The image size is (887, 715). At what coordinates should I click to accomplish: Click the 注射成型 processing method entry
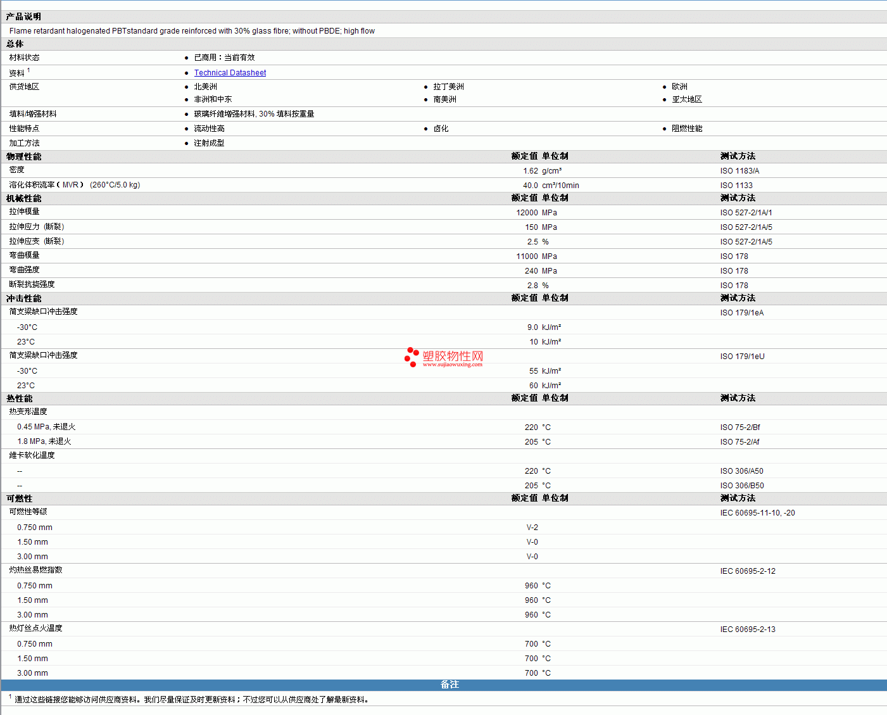(209, 143)
